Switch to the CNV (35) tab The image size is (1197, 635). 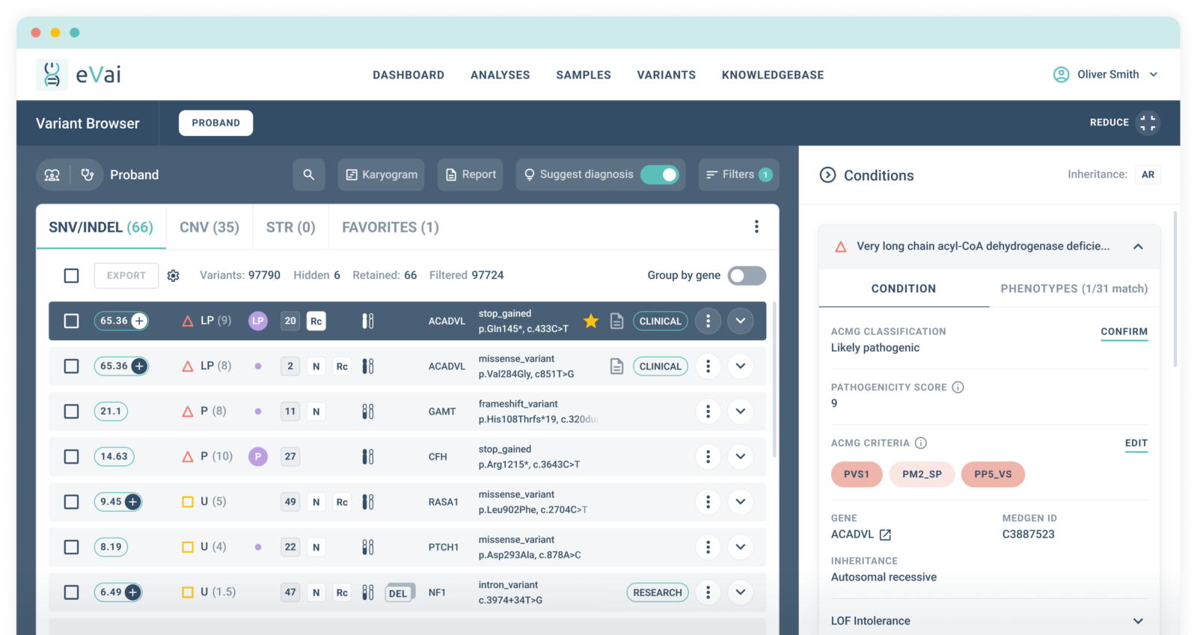click(x=209, y=227)
